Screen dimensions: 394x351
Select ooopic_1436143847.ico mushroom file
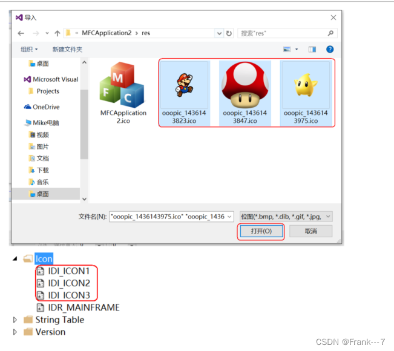pyautogui.click(x=245, y=93)
